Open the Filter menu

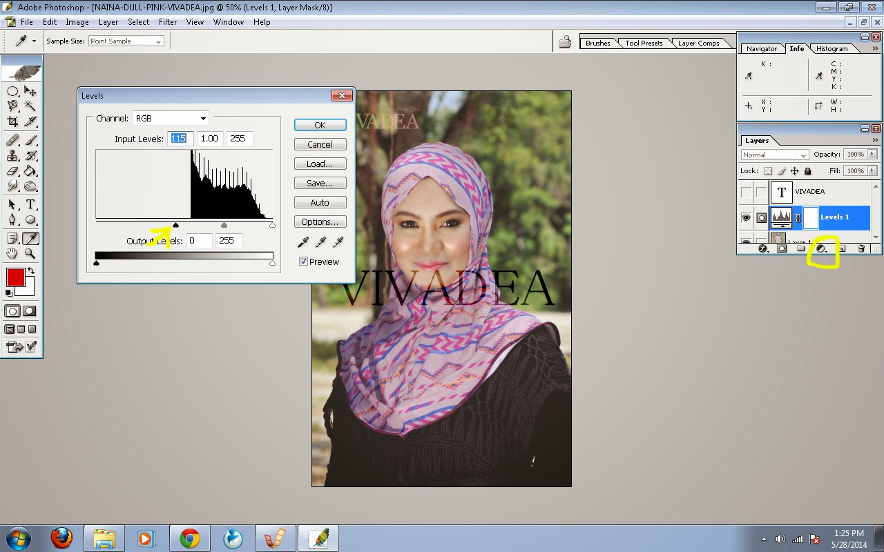coord(168,21)
